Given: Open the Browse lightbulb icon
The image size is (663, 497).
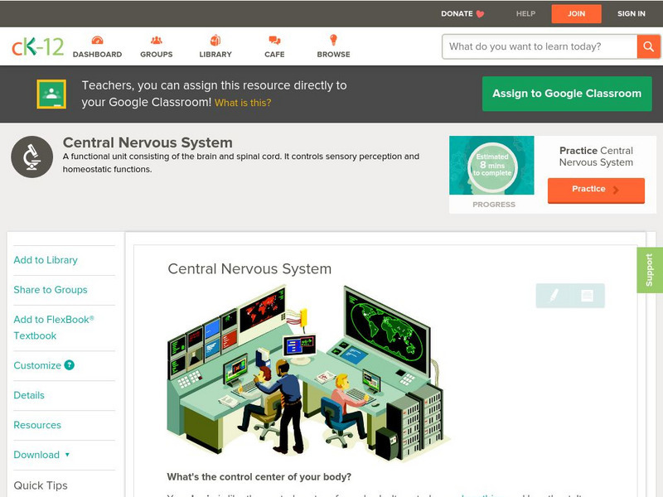Looking at the screenshot, I should (x=333, y=40).
